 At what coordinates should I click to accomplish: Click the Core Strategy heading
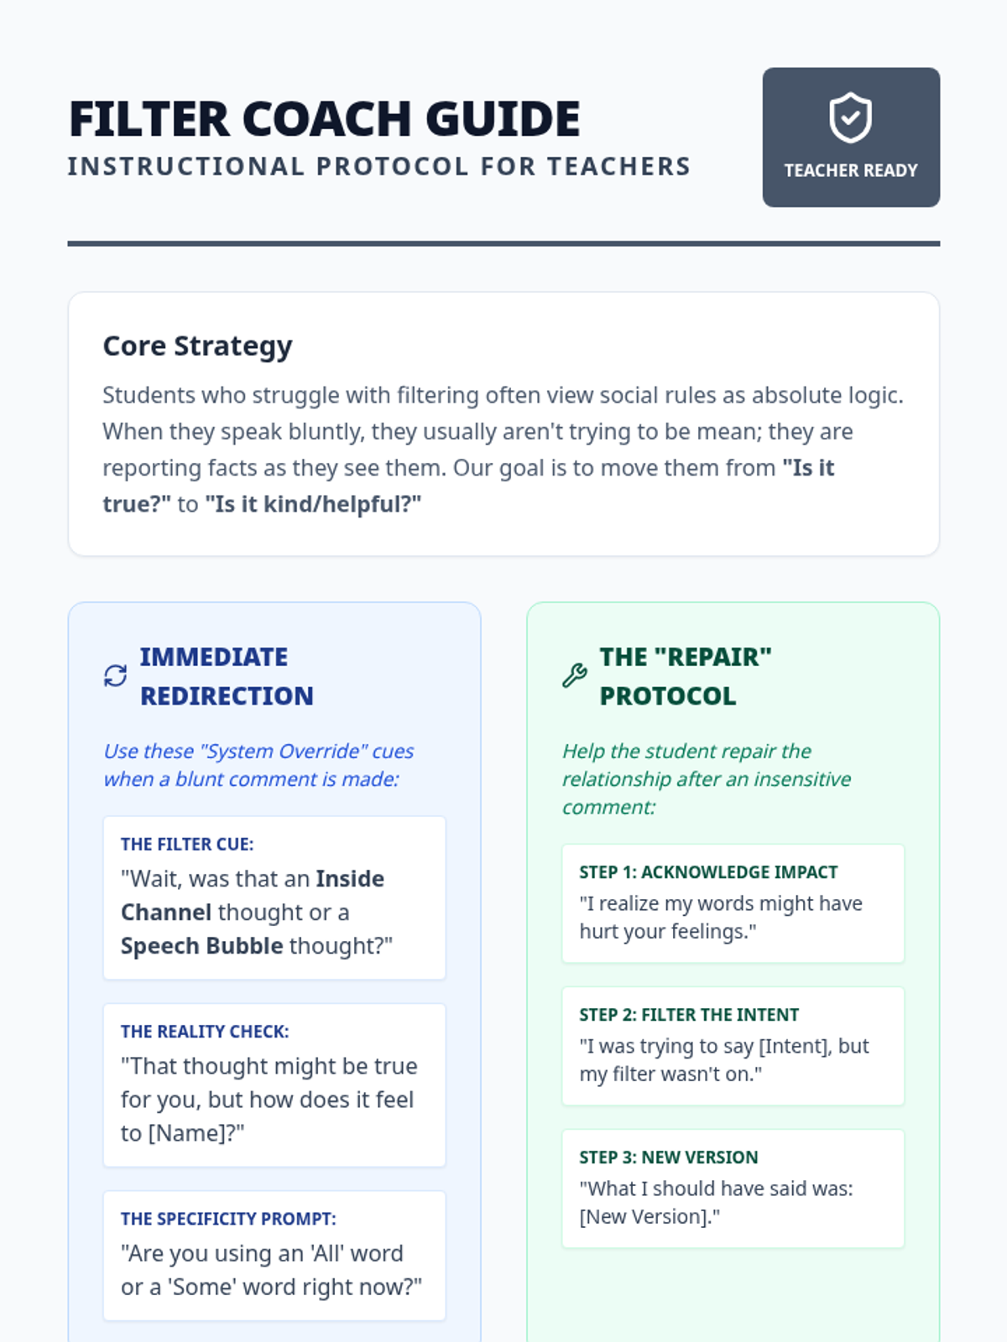[197, 346]
